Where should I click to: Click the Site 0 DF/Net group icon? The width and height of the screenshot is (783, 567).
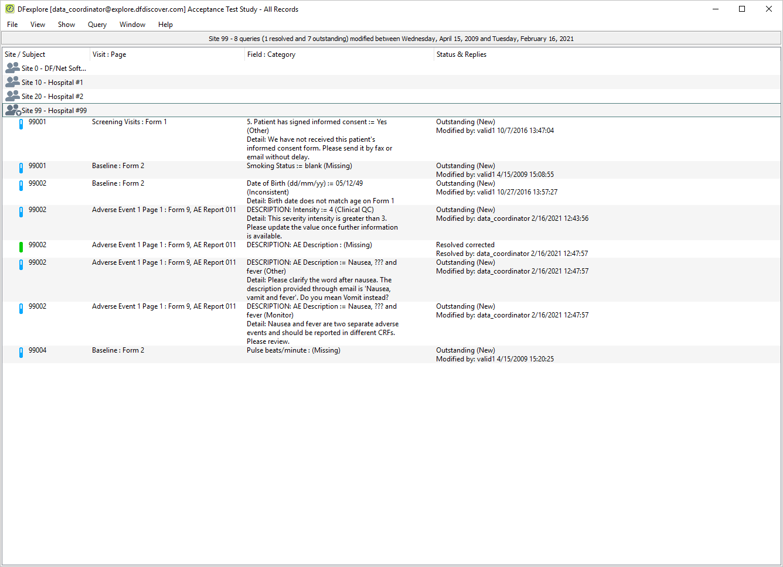point(12,68)
